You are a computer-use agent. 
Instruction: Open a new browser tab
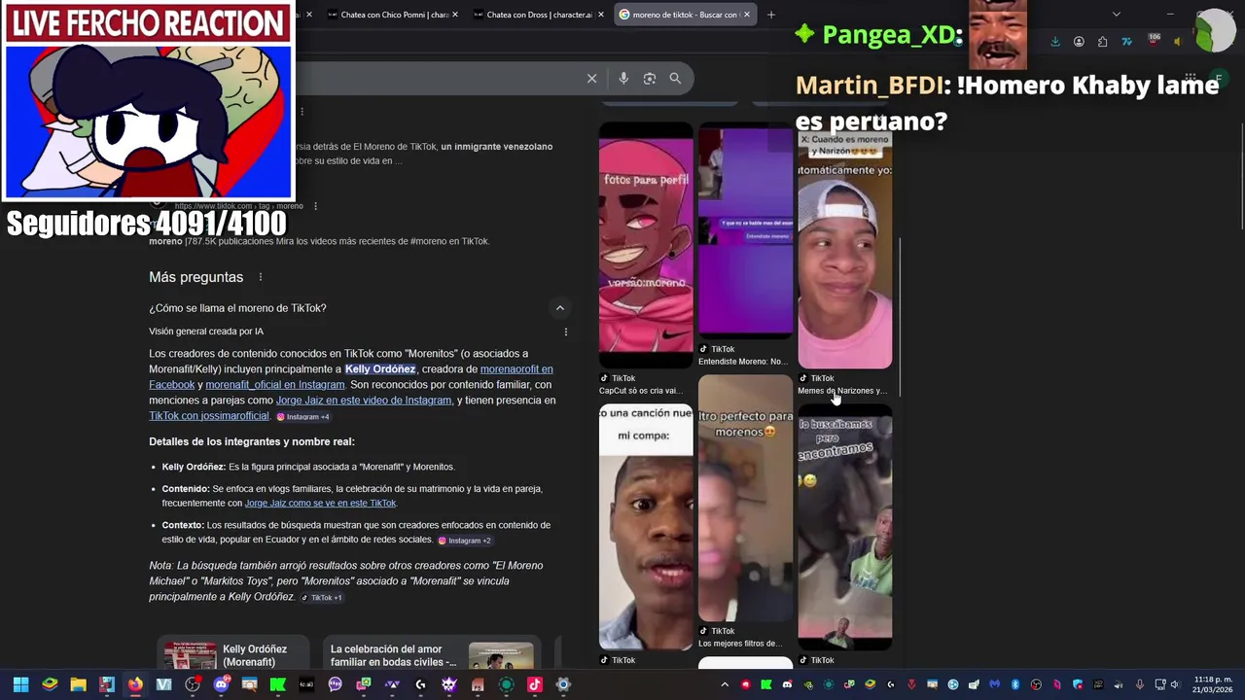click(x=770, y=15)
